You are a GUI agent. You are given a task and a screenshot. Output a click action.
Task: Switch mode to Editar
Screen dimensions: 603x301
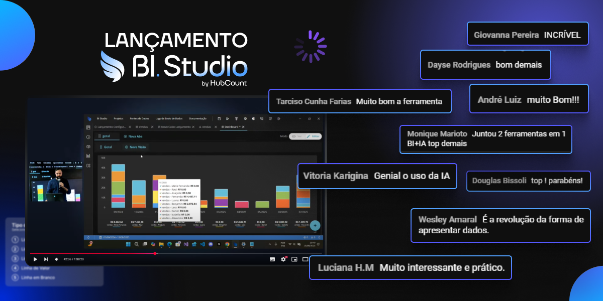pos(313,136)
